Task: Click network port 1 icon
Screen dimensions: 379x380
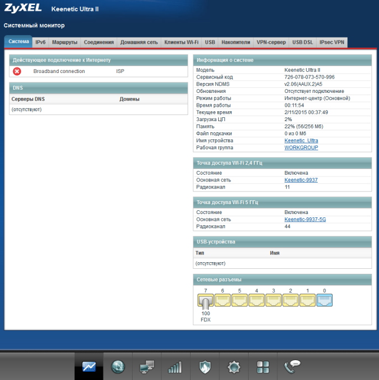Action: [x=307, y=300]
